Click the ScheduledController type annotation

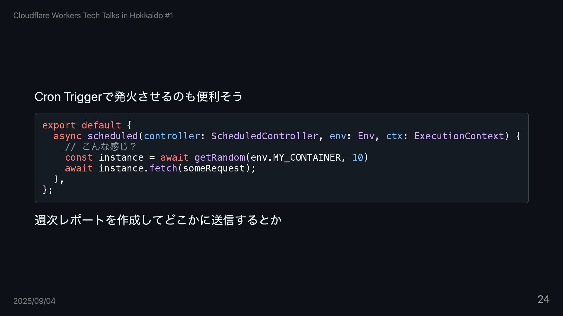pyautogui.click(x=264, y=136)
